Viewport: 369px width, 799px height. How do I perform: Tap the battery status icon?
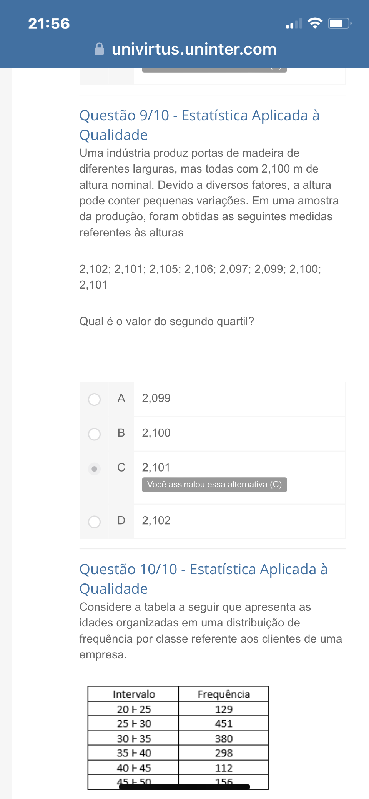339,23
